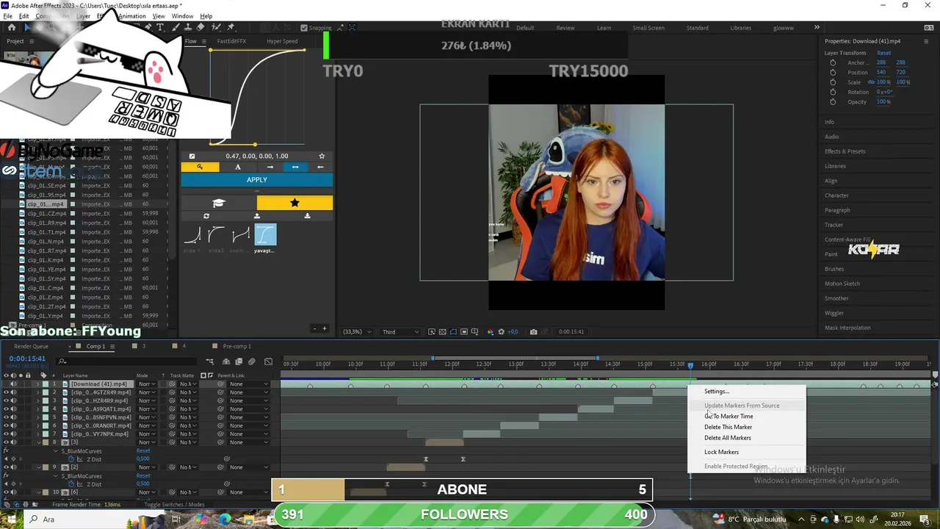
Task: Select the yavaşt... curve preset thumbnail
Action: point(265,235)
